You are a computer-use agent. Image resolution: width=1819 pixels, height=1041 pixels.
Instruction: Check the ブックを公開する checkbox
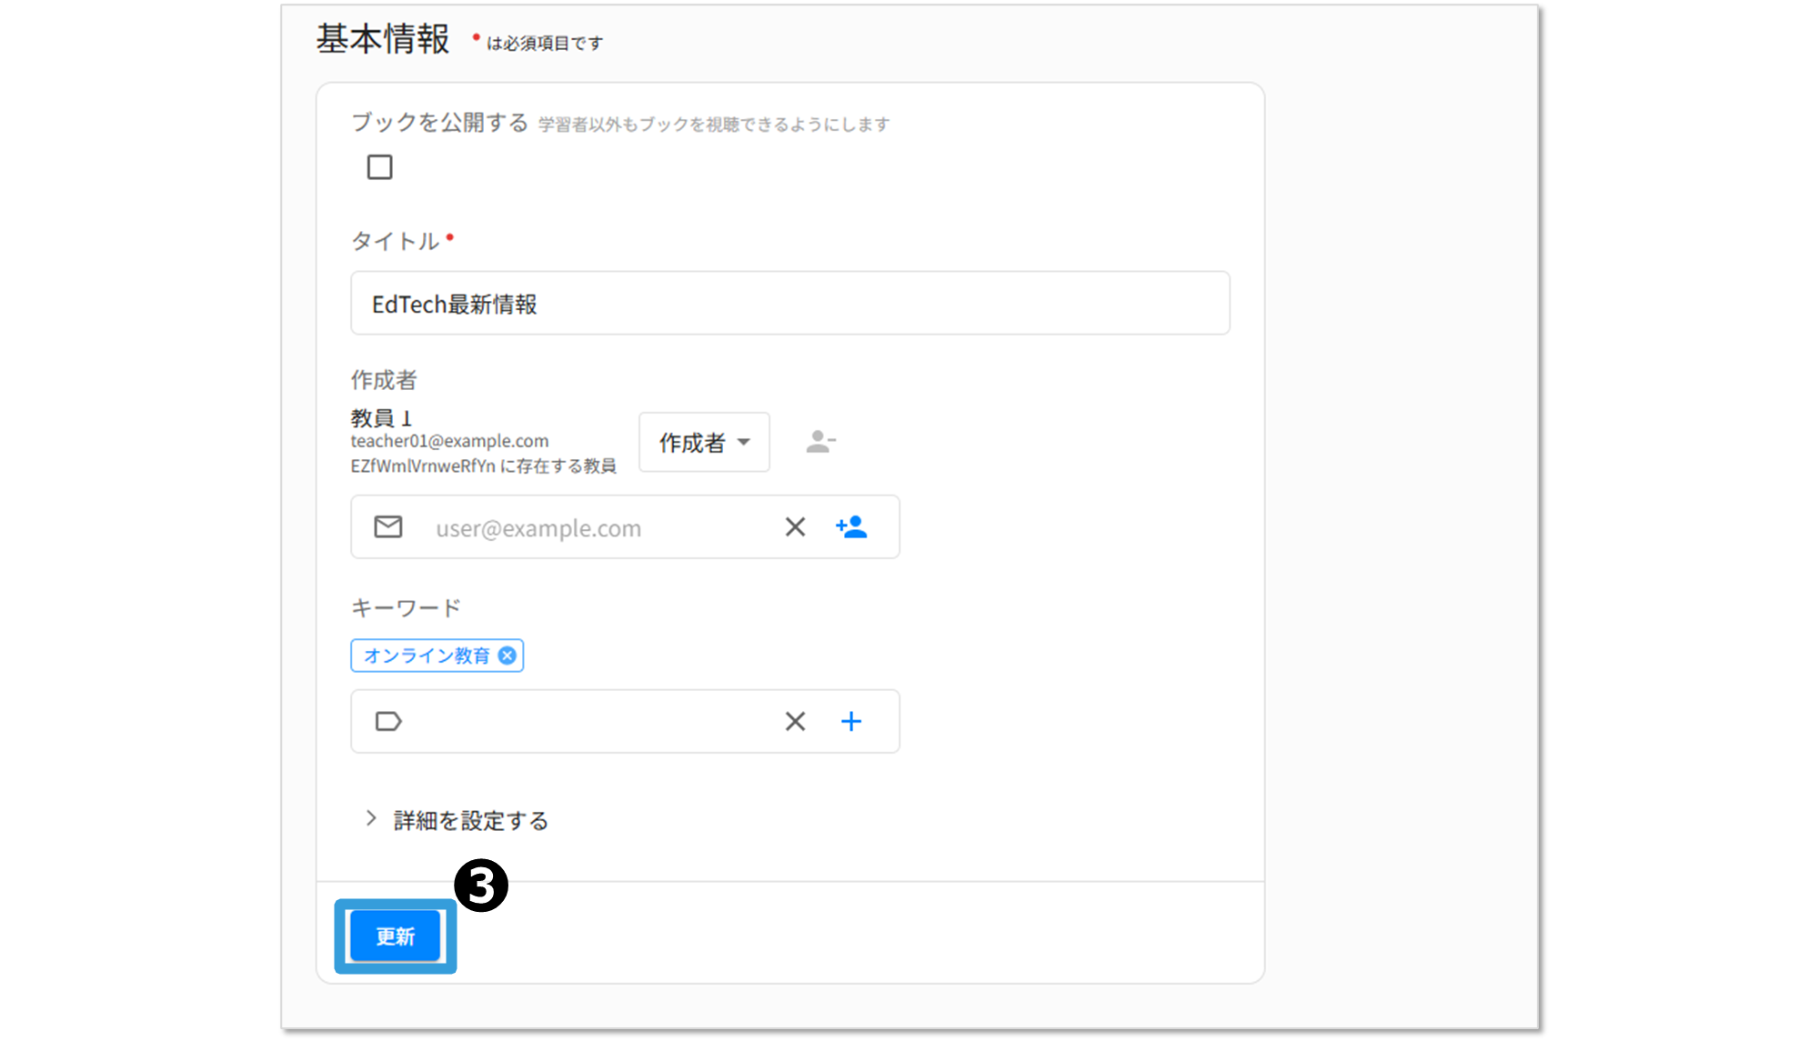tap(379, 167)
